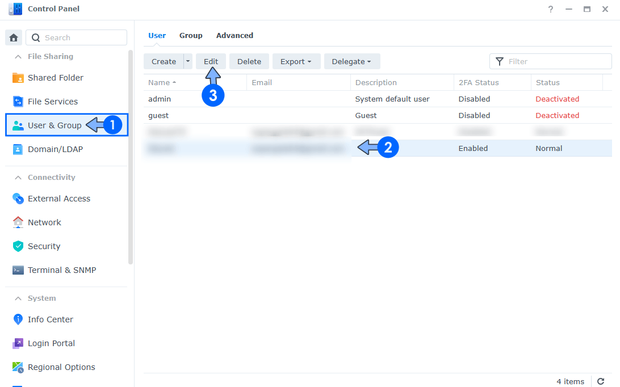
Task: Collapse the File Sharing section
Action: point(18,57)
